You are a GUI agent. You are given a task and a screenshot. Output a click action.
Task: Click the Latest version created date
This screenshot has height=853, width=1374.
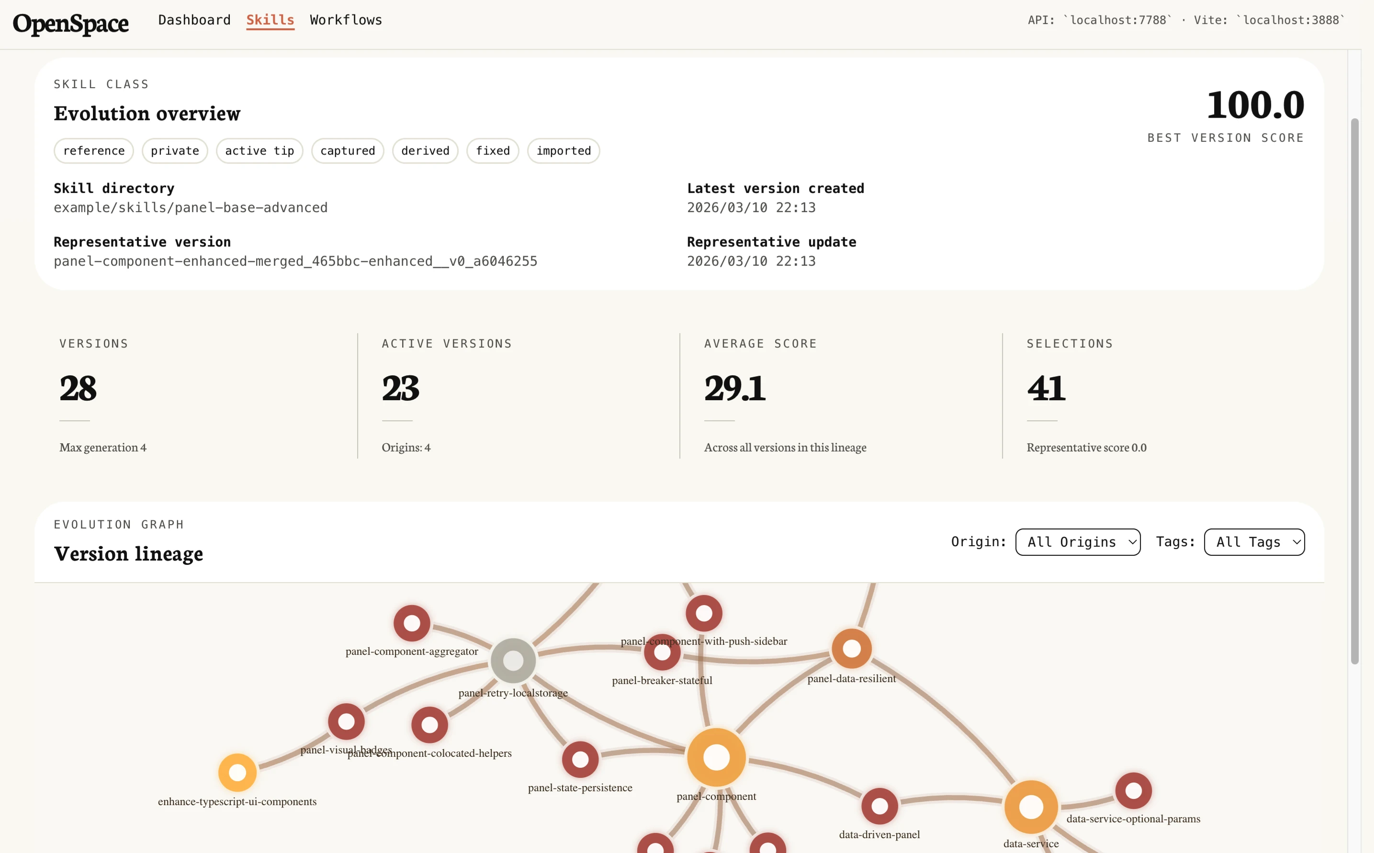(x=751, y=208)
